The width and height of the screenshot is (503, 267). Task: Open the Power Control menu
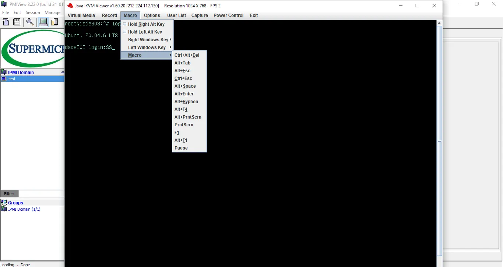(228, 15)
